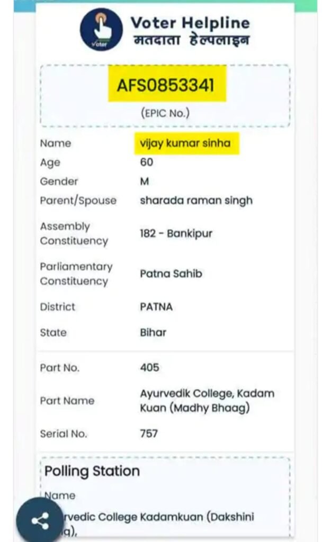Click the Part No. value 405
Screen dimensions: 331x542
pos(149,367)
